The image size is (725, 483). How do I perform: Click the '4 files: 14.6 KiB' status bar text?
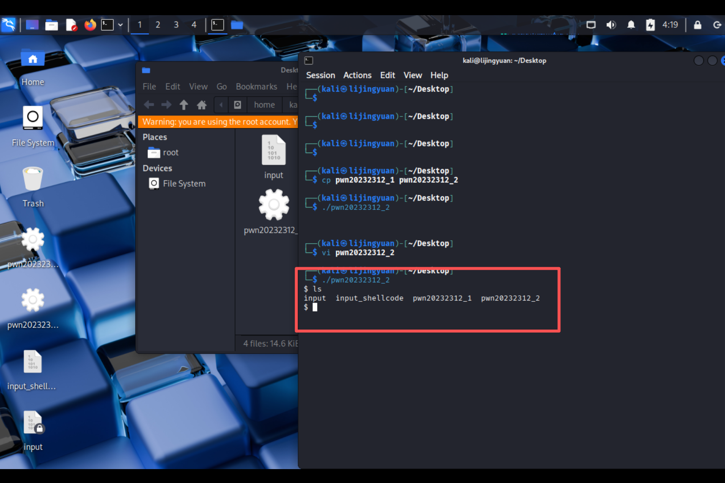click(271, 343)
